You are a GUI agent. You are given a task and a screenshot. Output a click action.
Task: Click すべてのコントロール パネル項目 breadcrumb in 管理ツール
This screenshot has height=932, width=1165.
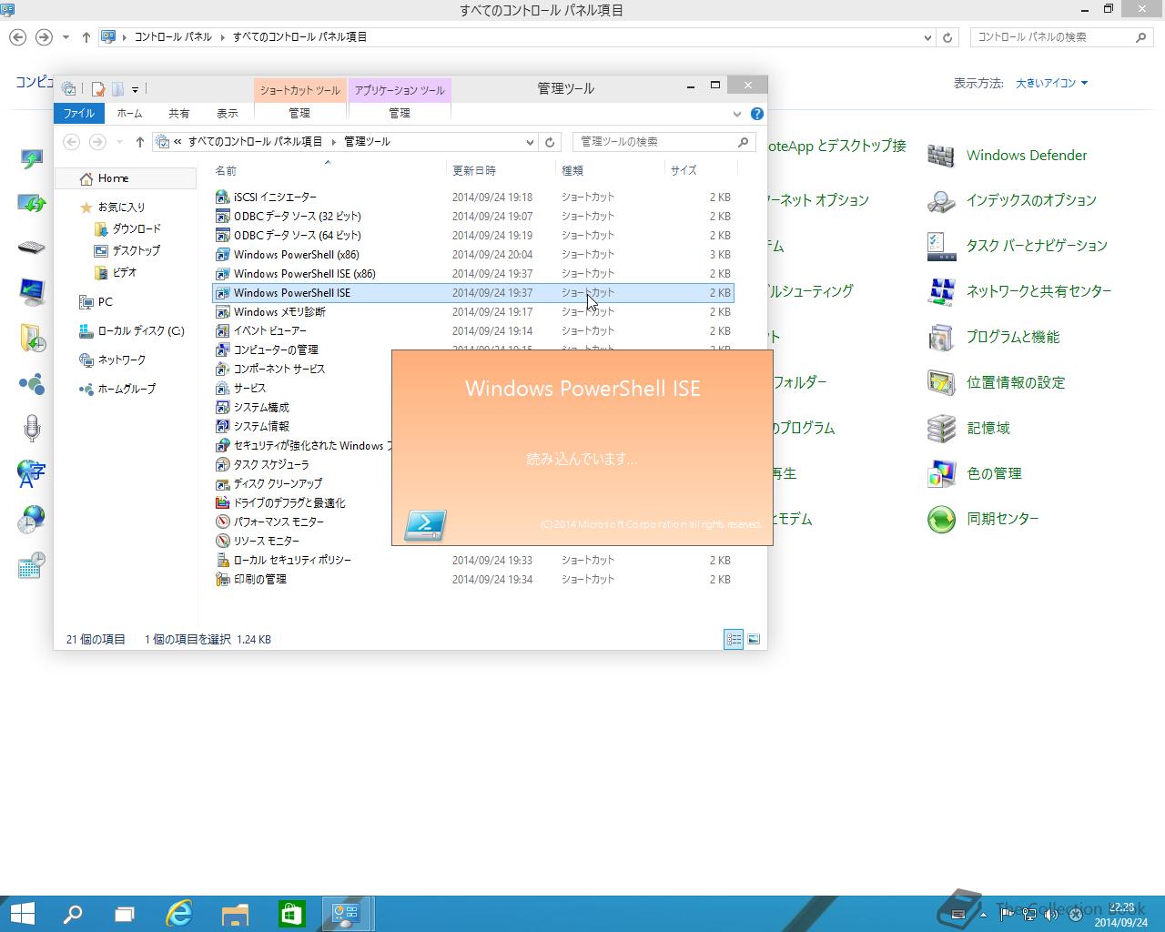pyautogui.click(x=255, y=142)
